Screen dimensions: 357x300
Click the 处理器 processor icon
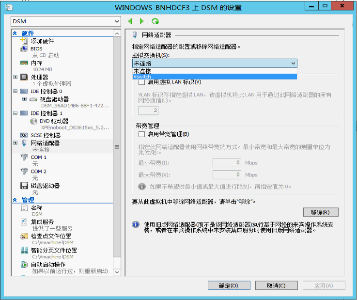(x=24, y=77)
